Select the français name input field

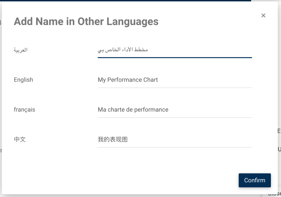tap(175, 110)
